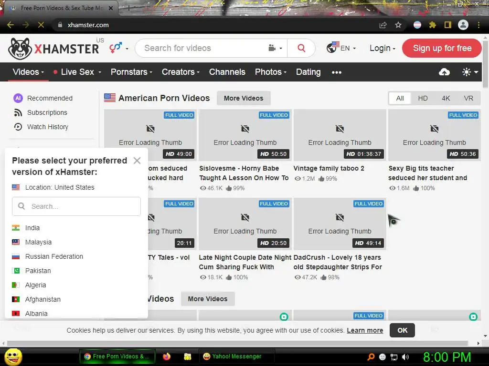Open the browser Extensions puzzle icon
The height and width of the screenshot is (366, 489).
433,25
